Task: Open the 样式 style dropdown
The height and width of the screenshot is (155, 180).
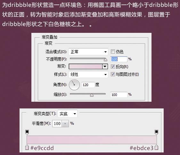Action: 88,75
